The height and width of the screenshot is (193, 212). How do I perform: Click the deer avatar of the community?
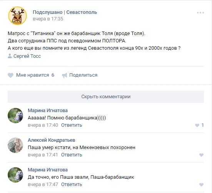point(17,16)
